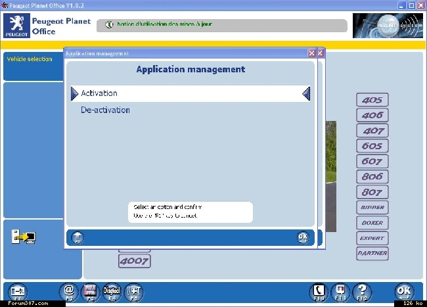
Task: Click the F11 screen icon
Action: coord(340,292)
